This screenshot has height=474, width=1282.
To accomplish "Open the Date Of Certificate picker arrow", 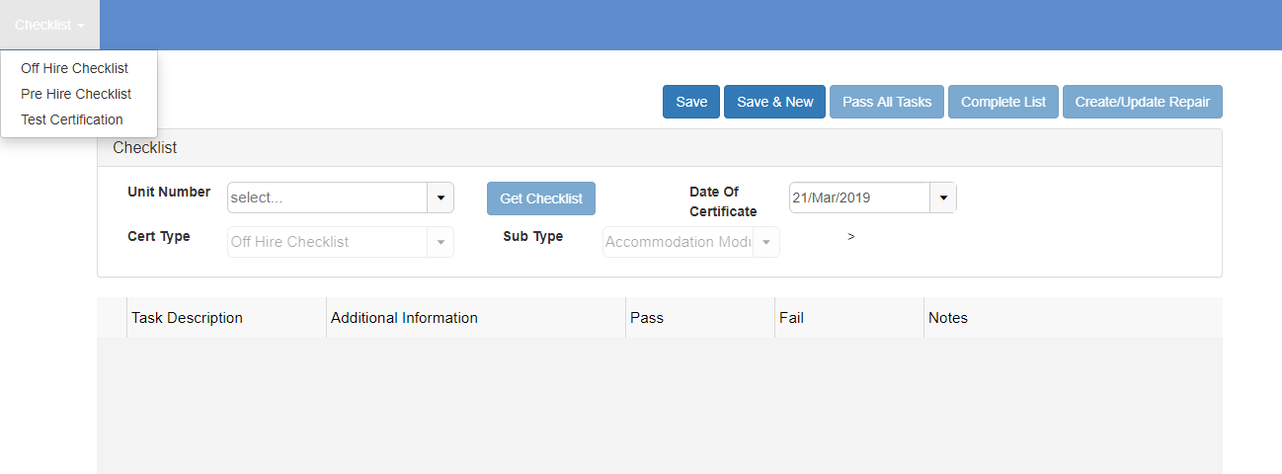I will click(943, 197).
